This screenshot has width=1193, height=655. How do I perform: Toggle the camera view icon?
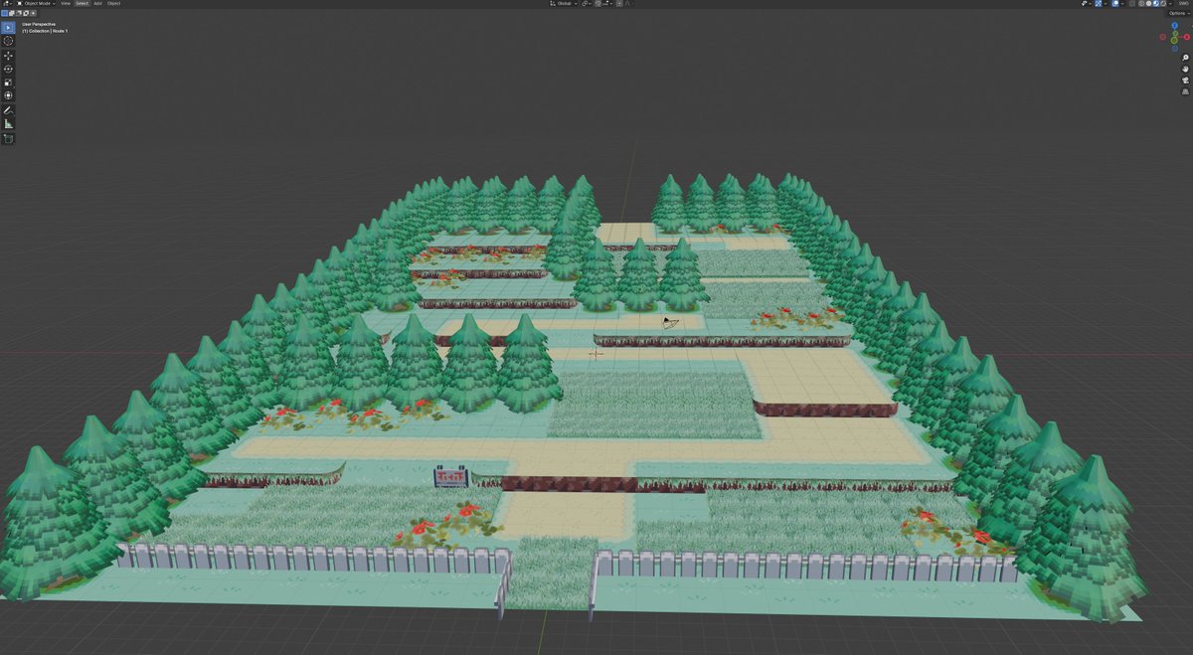(x=1186, y=81)
